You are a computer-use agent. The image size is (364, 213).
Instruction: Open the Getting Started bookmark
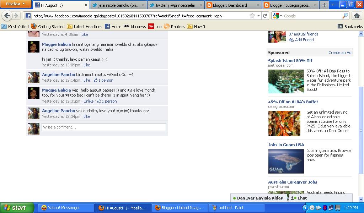(x=48, y=26)
